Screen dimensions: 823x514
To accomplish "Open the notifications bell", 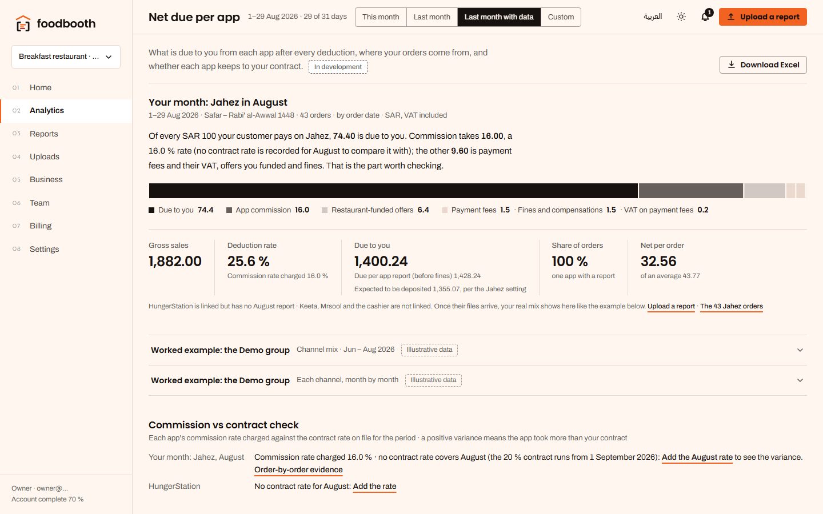I will tap(705, 17).
